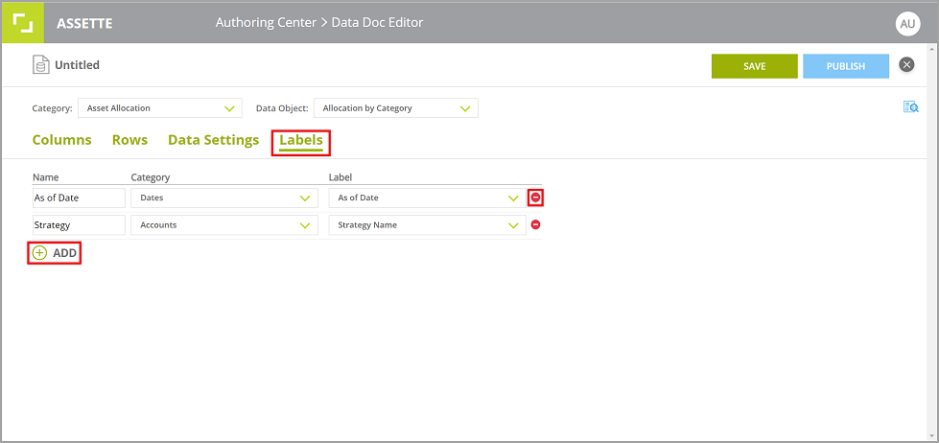Click the ASSETTE brand name
The height and width of the screenshot is (443, 939).
pyautogui.click(x=84, y=24)
